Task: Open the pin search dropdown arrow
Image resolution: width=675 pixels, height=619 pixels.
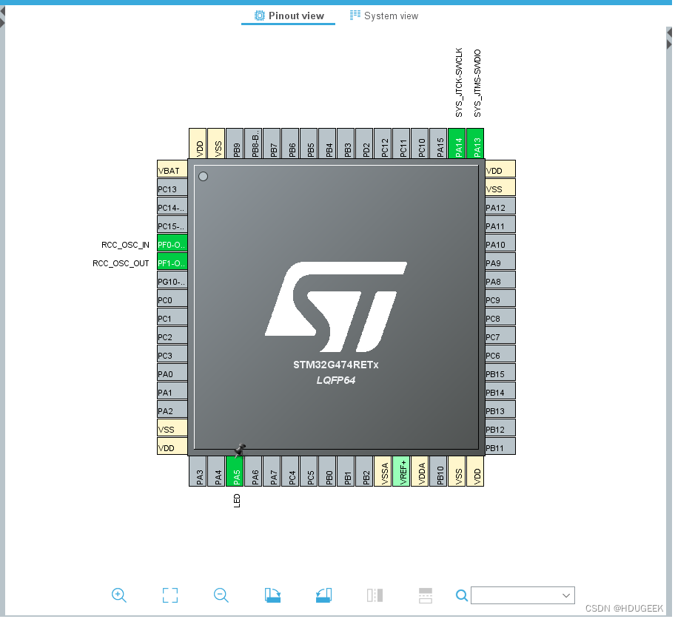Action: 568,598
